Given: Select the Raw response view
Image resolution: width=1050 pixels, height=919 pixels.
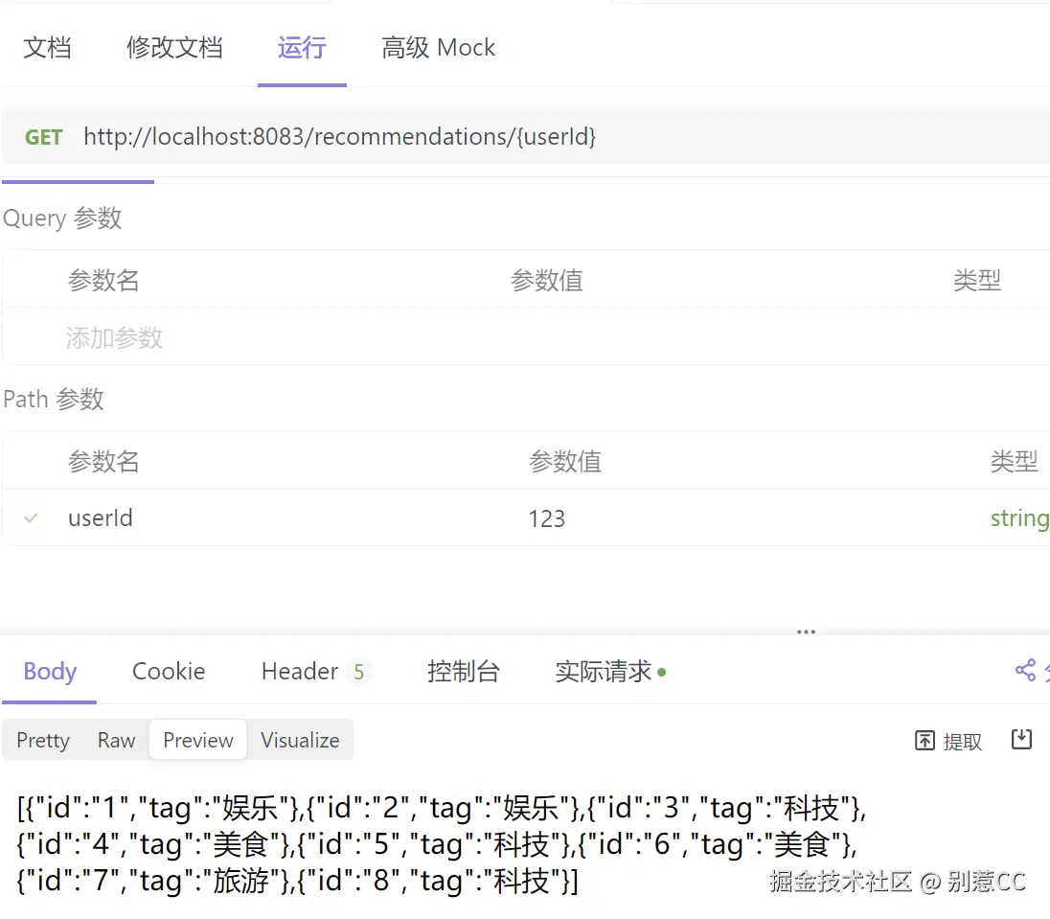Looking at the screenshot, I should [116, 740].
